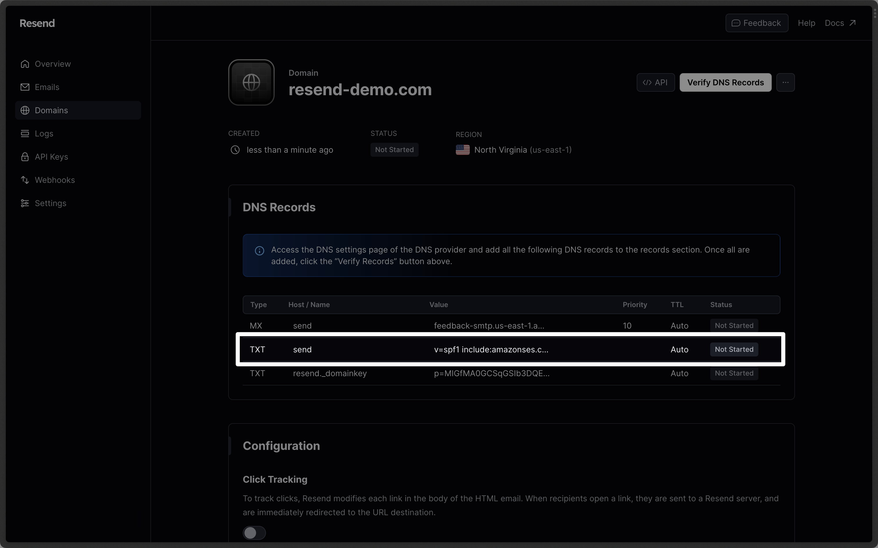878x548 pixels.
Task: Click priority 10 of the MX record
Action: click(627, 325)
